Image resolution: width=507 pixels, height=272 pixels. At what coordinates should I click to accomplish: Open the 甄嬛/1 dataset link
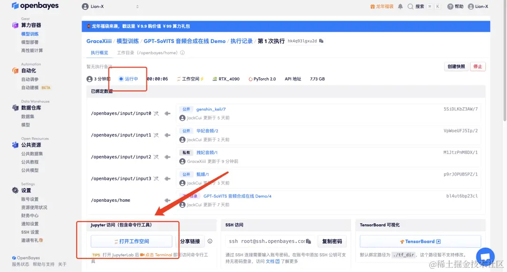click(x=202, y=174)
